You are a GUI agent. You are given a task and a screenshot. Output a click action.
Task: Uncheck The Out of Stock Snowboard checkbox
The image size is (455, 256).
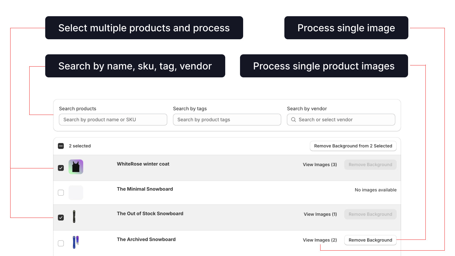[61, 218]
